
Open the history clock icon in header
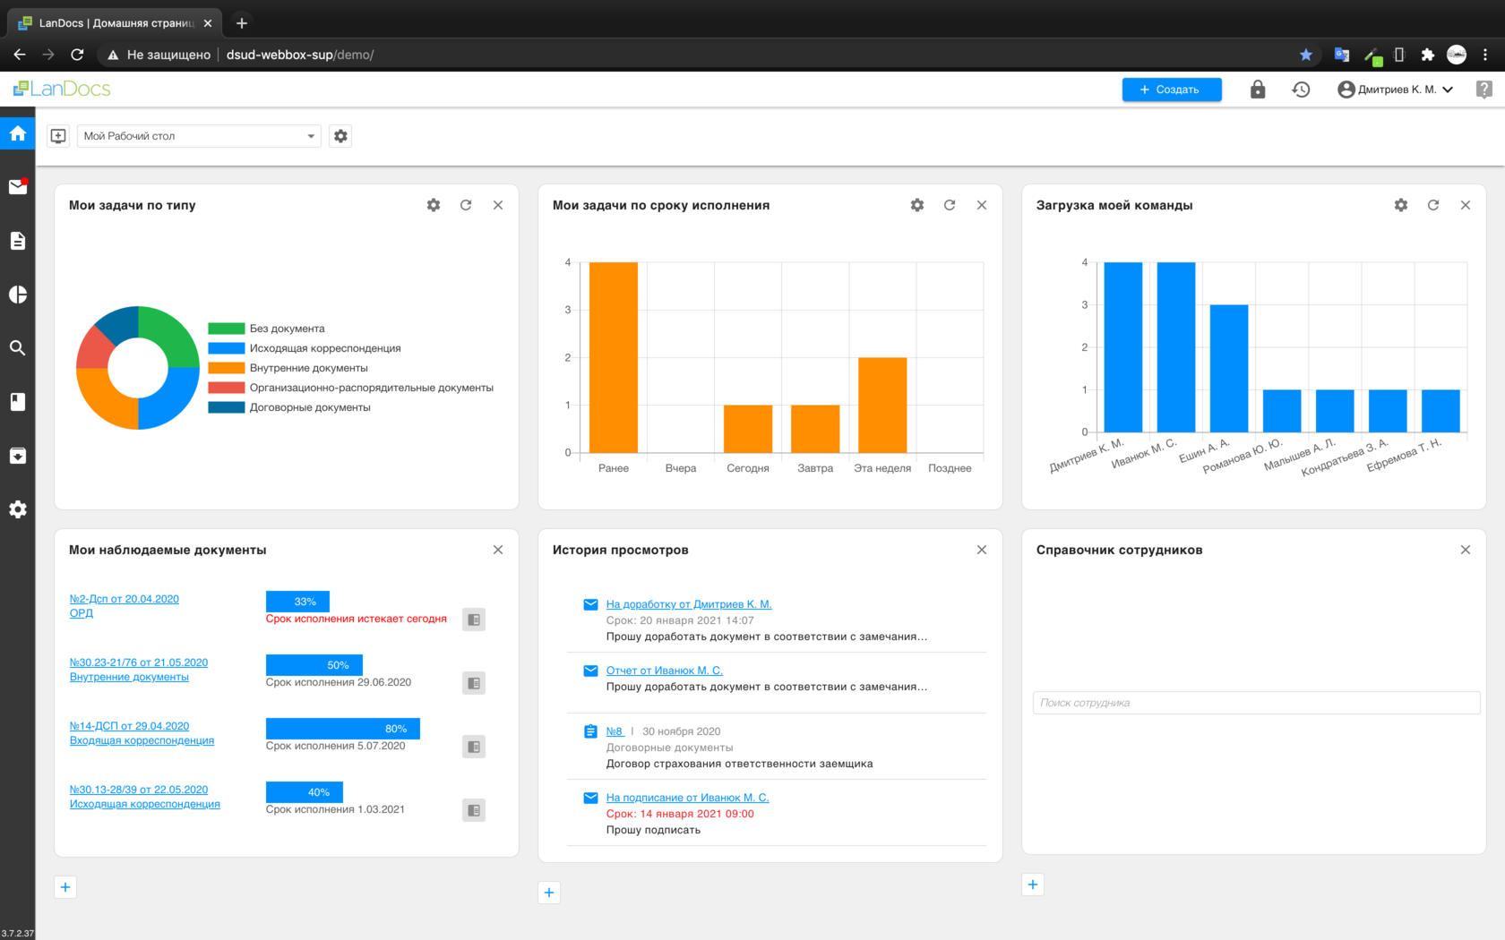[1301, 90]
